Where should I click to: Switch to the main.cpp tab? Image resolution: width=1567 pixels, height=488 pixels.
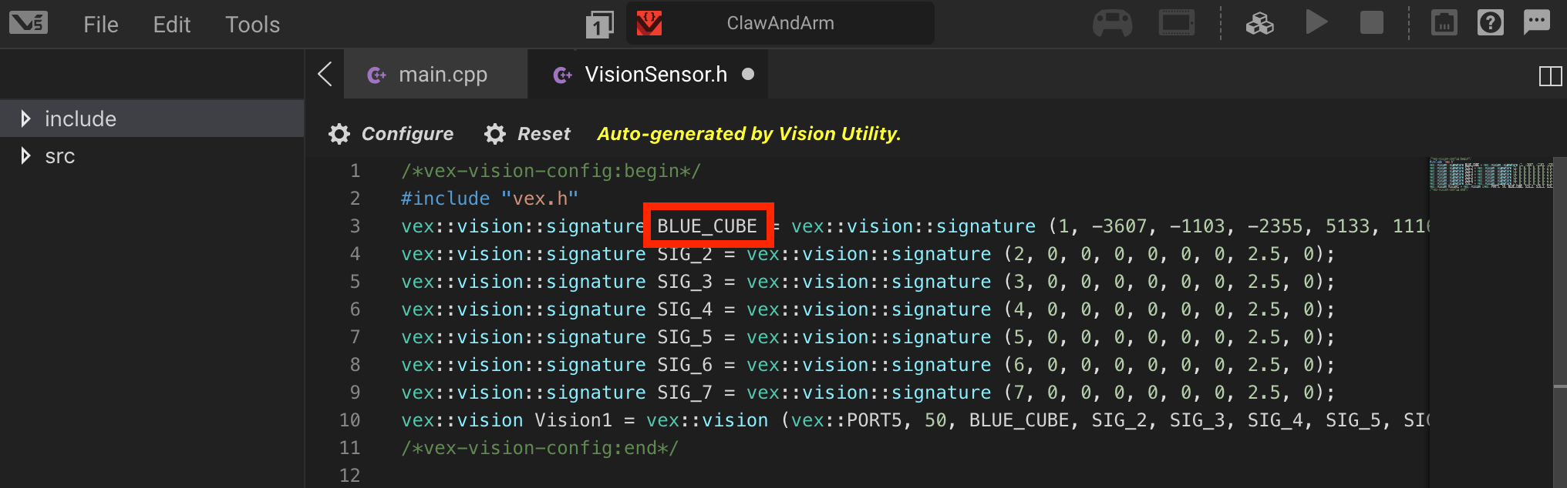pyautogui.click(x=442, y=74)
